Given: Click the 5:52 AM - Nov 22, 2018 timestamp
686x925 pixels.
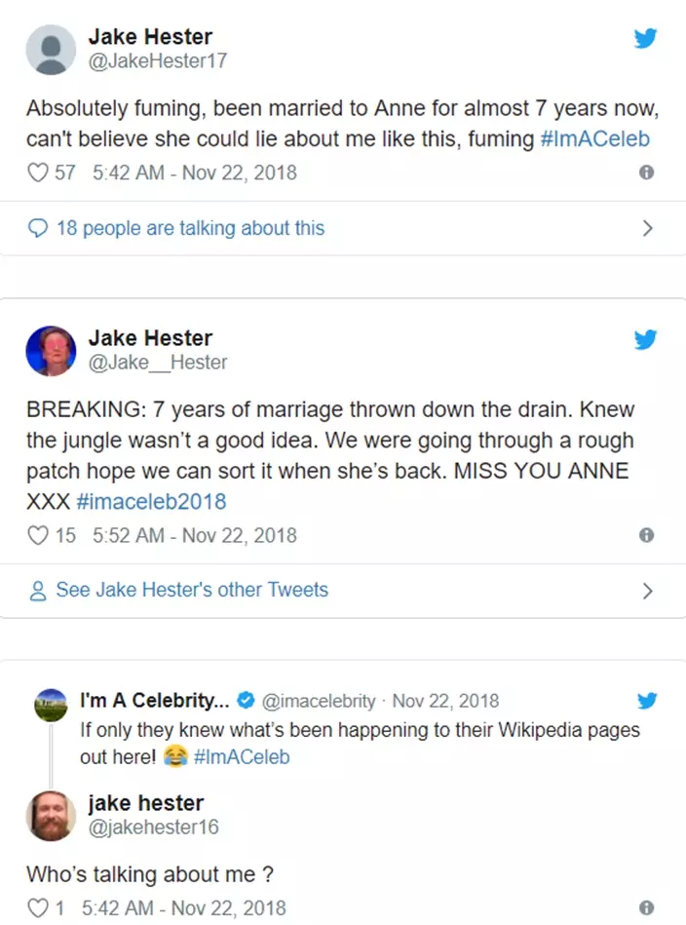Looking at the screenshot, I should pos(195,535).
